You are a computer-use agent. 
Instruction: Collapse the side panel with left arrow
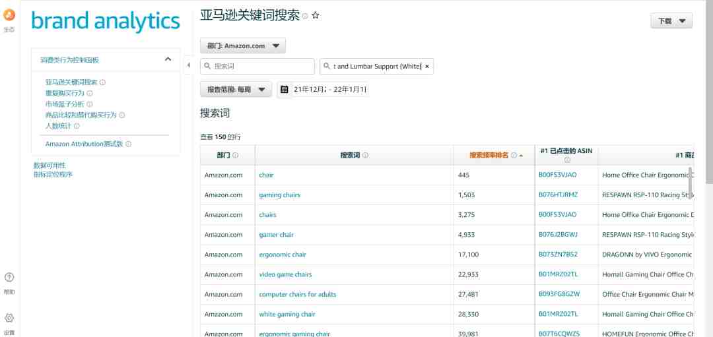(189, 65)
